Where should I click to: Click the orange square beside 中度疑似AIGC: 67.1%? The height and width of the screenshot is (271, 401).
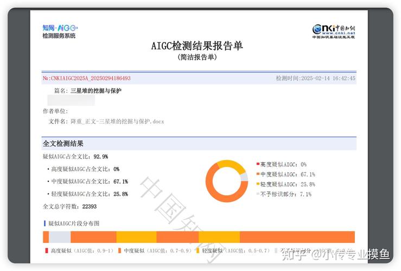pyautogui.click(x=258, y=174)
